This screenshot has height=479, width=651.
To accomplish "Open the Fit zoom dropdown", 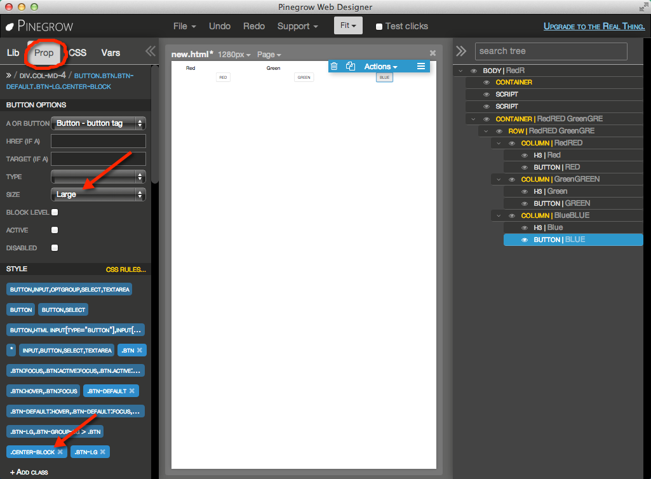I will tap(348, 25).
